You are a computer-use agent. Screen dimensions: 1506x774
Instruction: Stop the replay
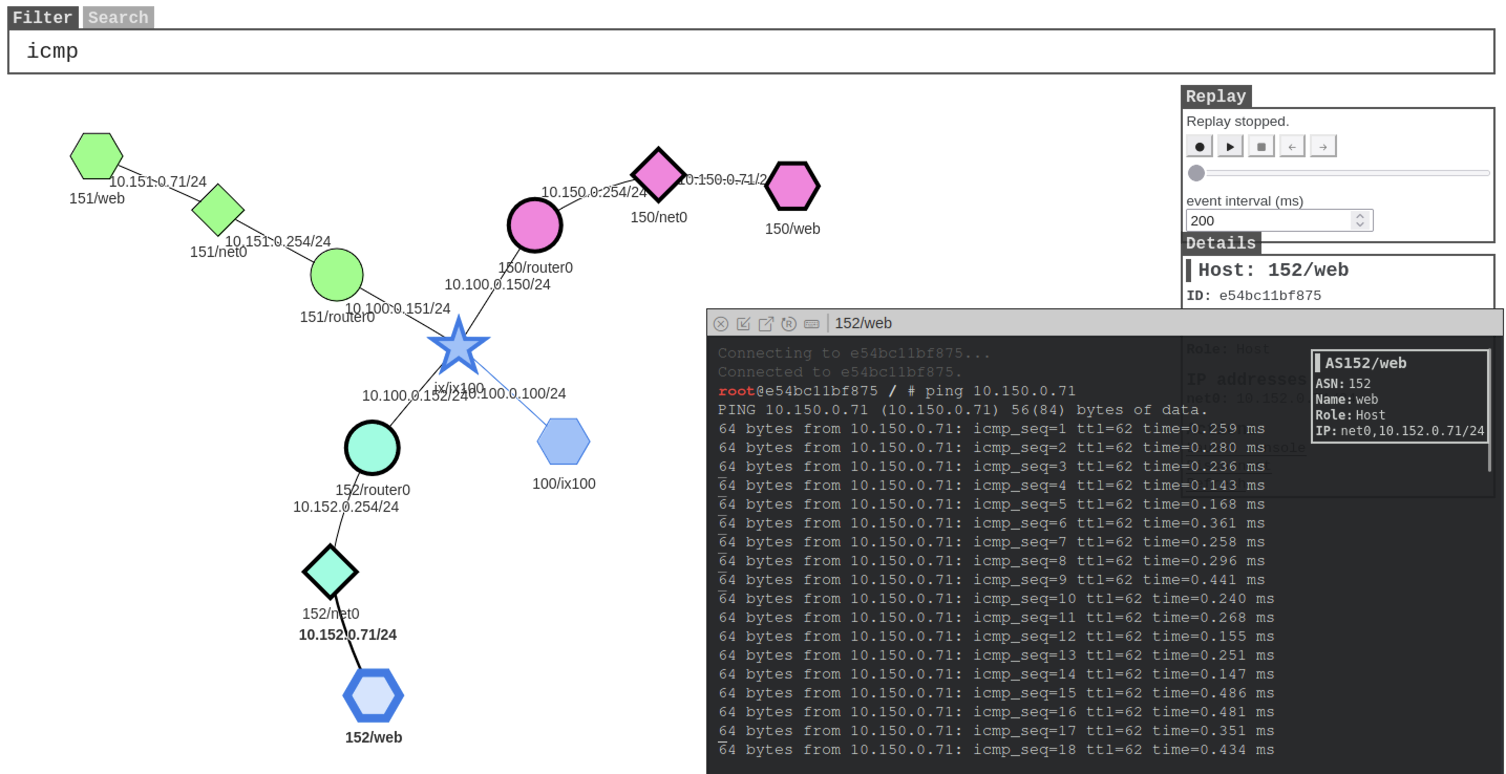[x=1261, y=147]
